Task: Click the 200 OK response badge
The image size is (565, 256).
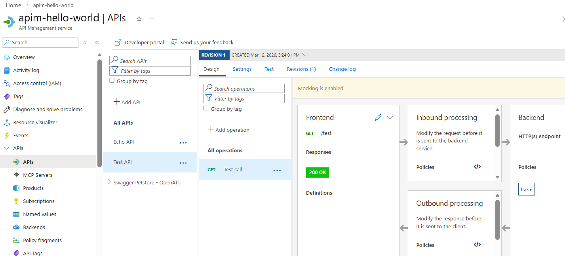Action: [x=317, y=173]
